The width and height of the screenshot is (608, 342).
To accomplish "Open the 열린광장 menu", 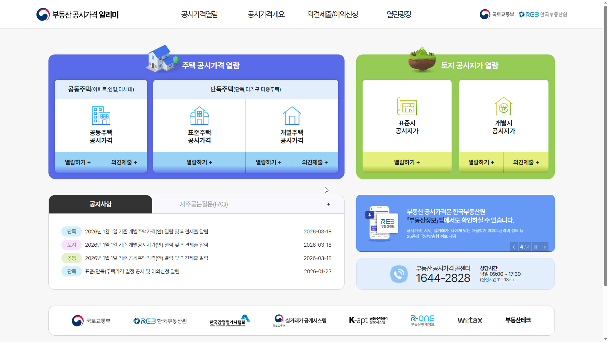I will point(399,14).
